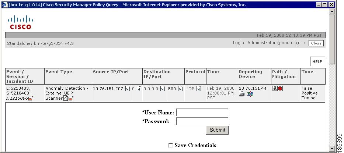
Task: Query destination port 500 icon
Action: coord(180,89)
